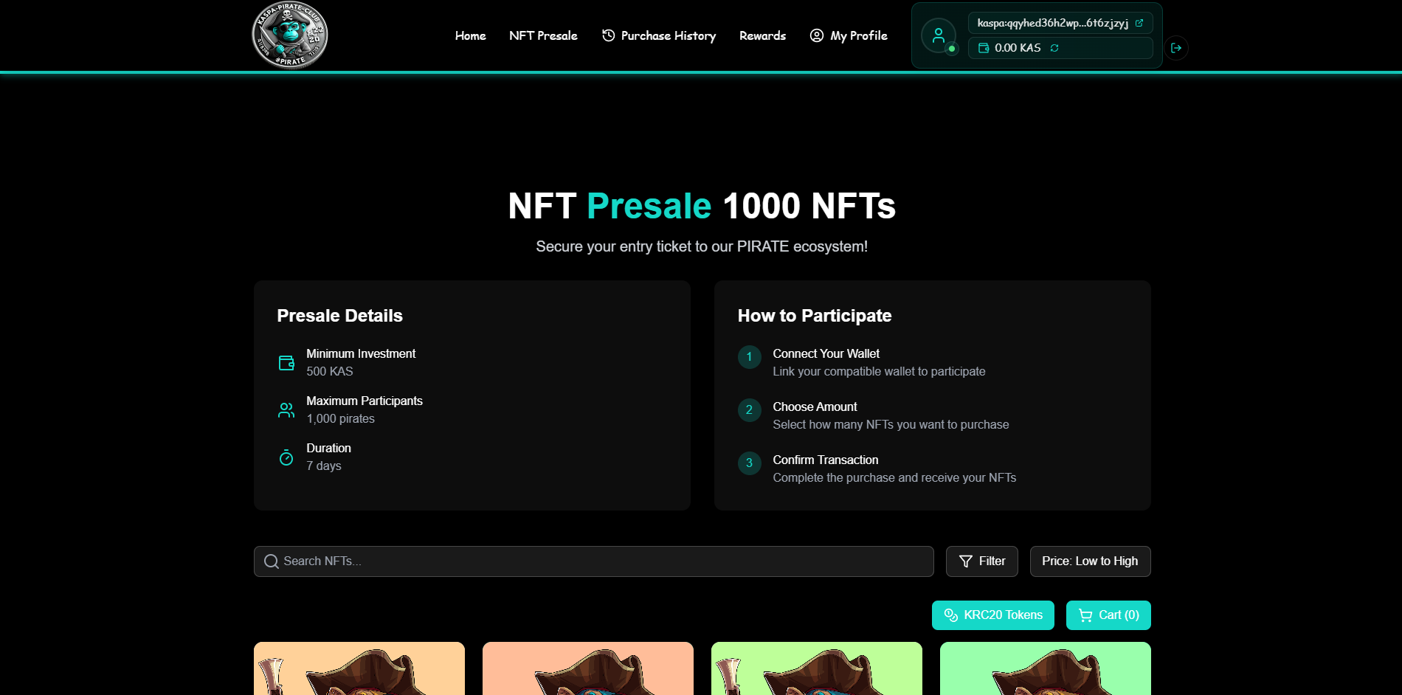Click the Minimum Investment wallet icon
Screen dimensions: 1402x695
tap(286, 363)
